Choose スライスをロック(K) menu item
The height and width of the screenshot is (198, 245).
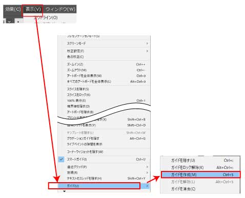(x=104, y=95)
